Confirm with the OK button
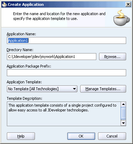Image resolution: width=133 pixels, height=144 pixels. 81,136
